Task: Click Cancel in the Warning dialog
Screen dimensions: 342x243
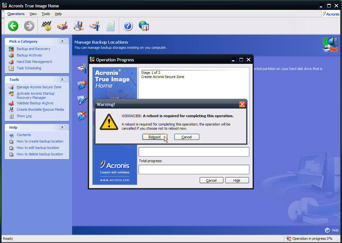Action: (187, 137)
